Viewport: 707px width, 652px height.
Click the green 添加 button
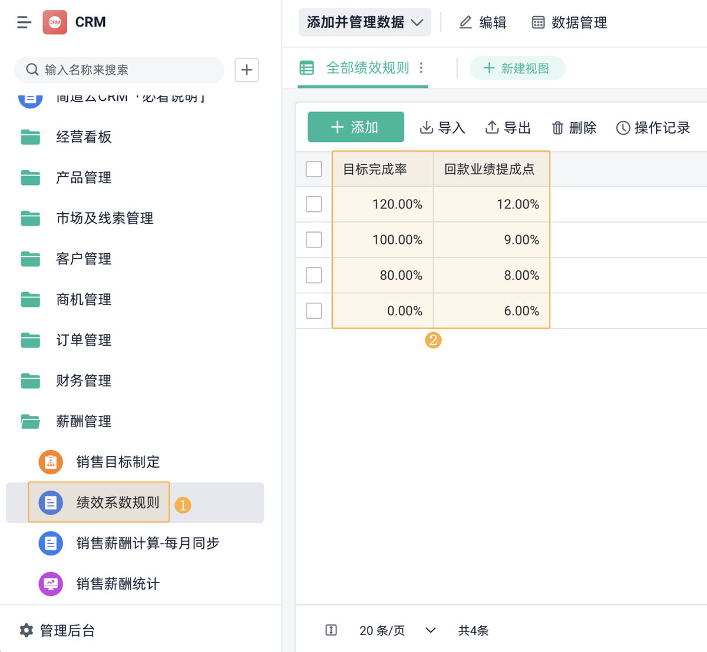[x=356, y=127]
